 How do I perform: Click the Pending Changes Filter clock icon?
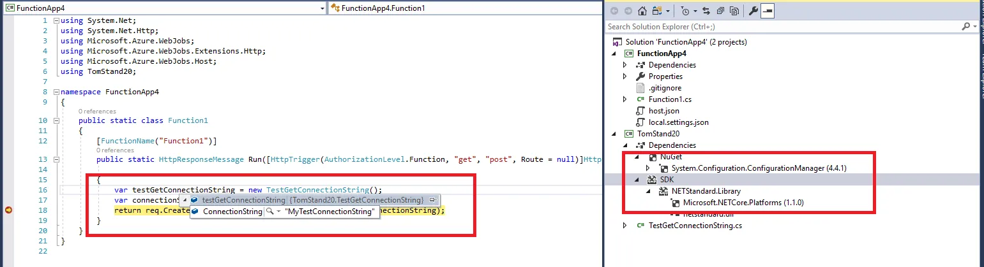tap(685, 11)
